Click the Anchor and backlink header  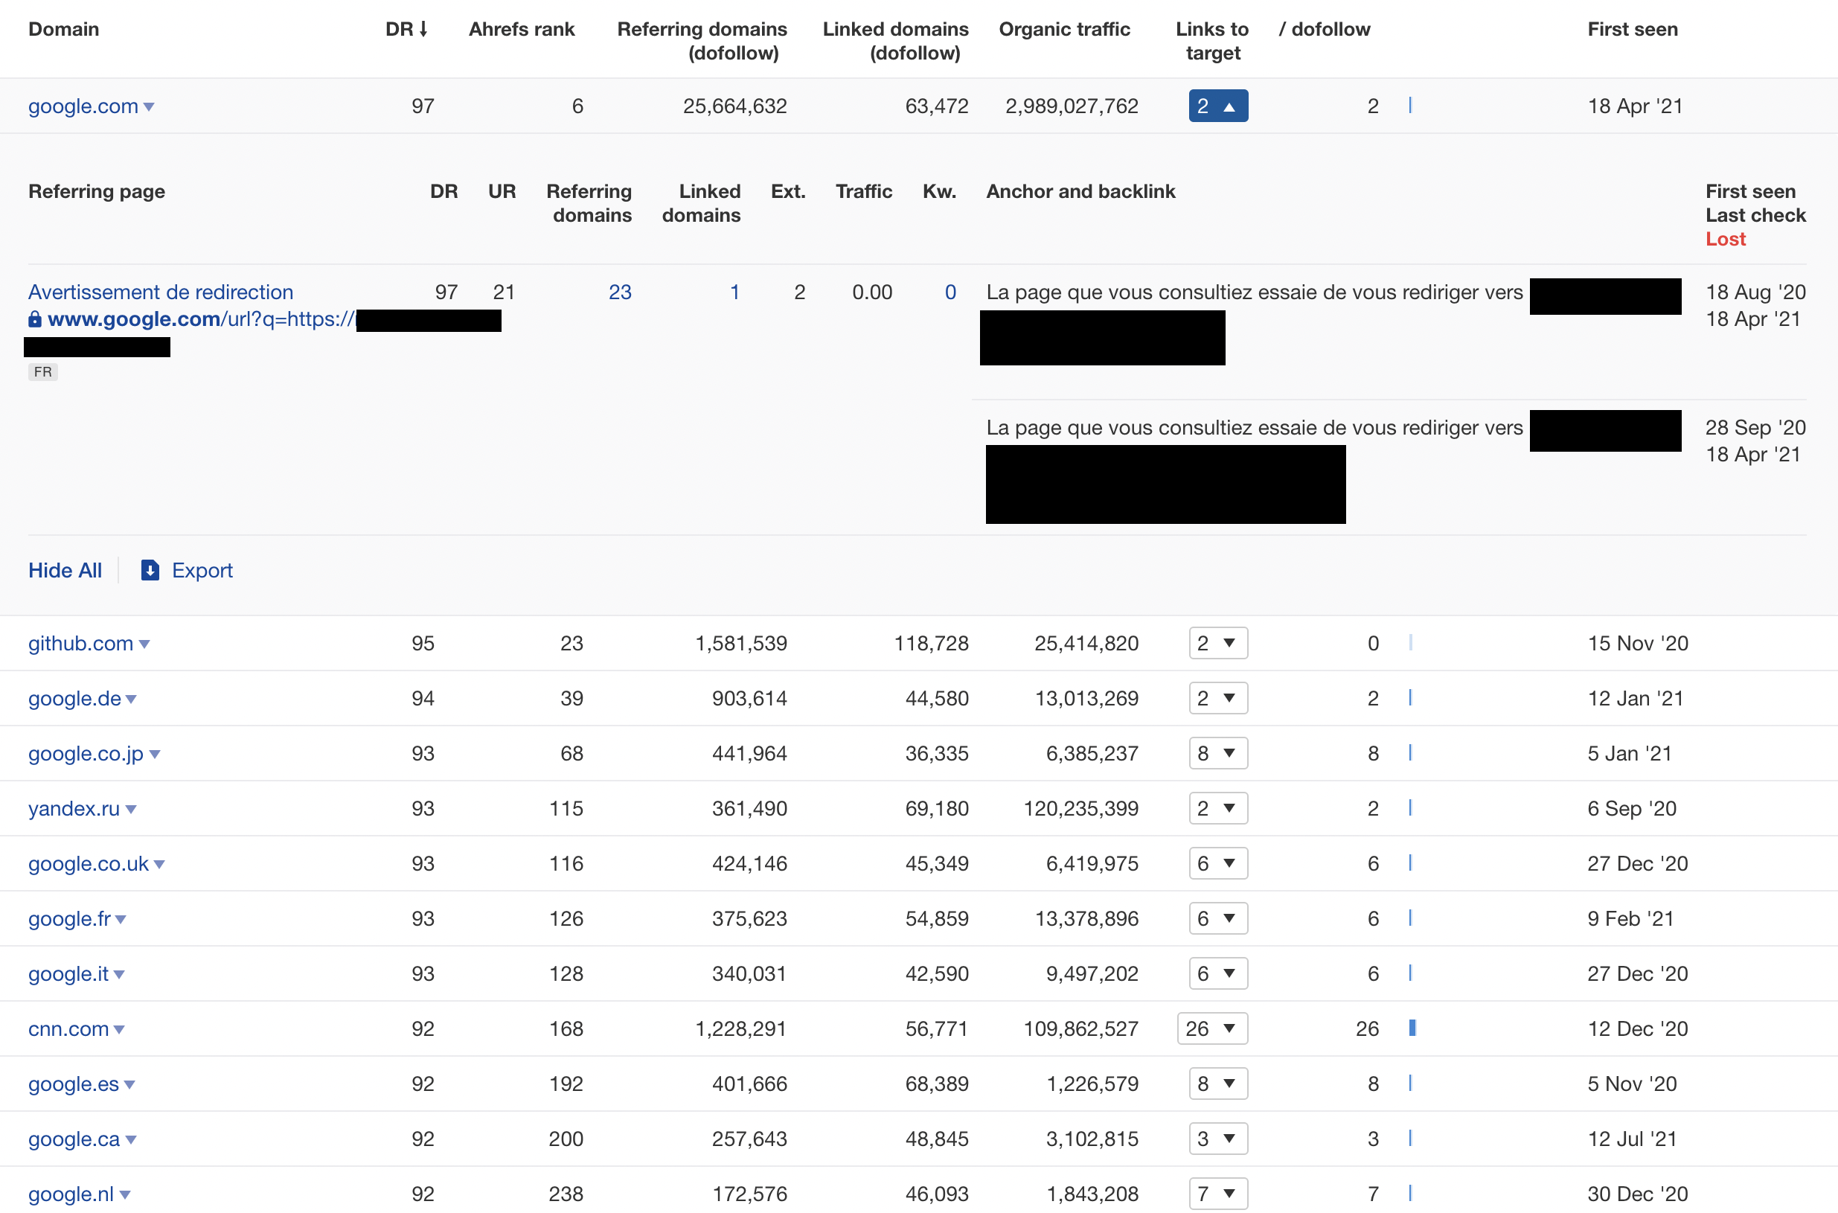coord(1080,191)
